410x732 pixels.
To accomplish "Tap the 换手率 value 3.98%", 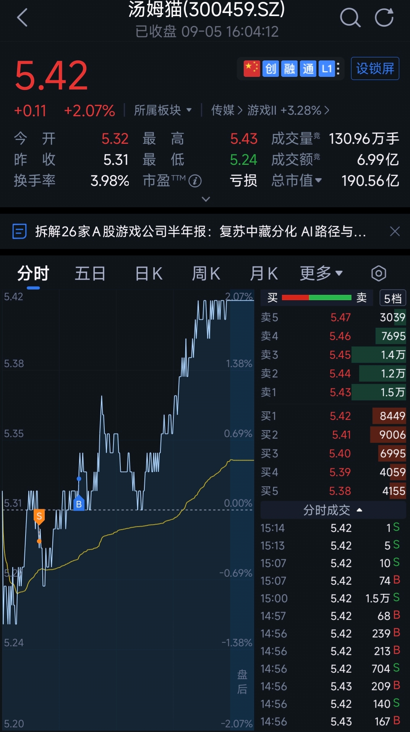I will pos(110,181).
